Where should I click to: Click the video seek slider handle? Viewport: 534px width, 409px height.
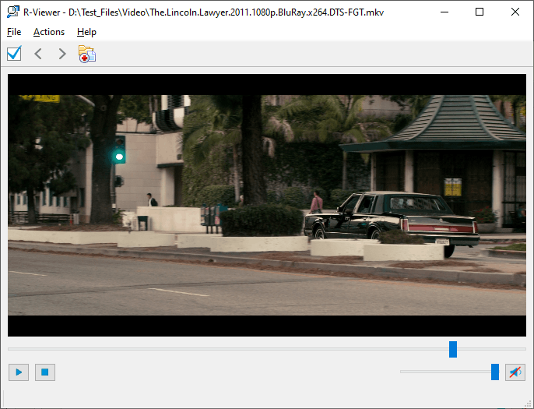pos(453,349)
